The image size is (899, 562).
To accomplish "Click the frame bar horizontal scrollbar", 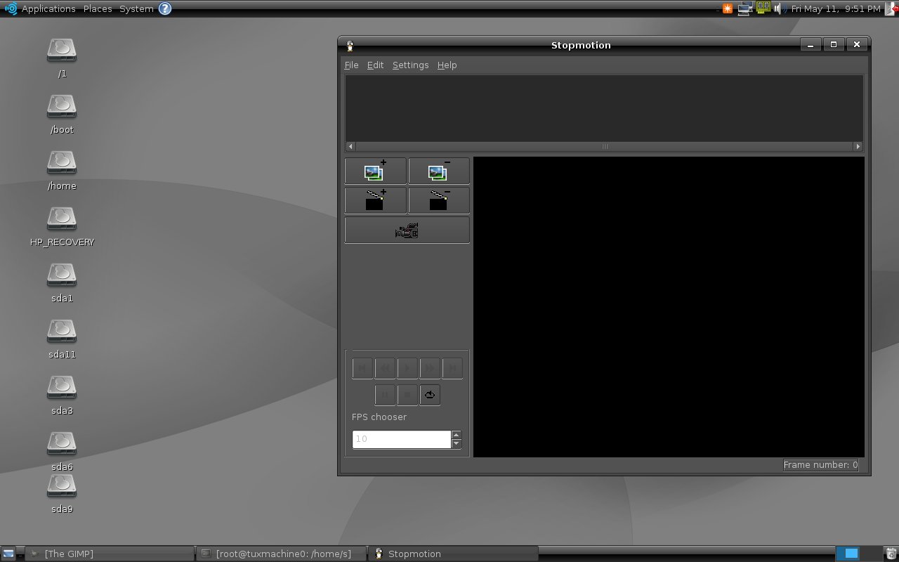I will [605, 147].
